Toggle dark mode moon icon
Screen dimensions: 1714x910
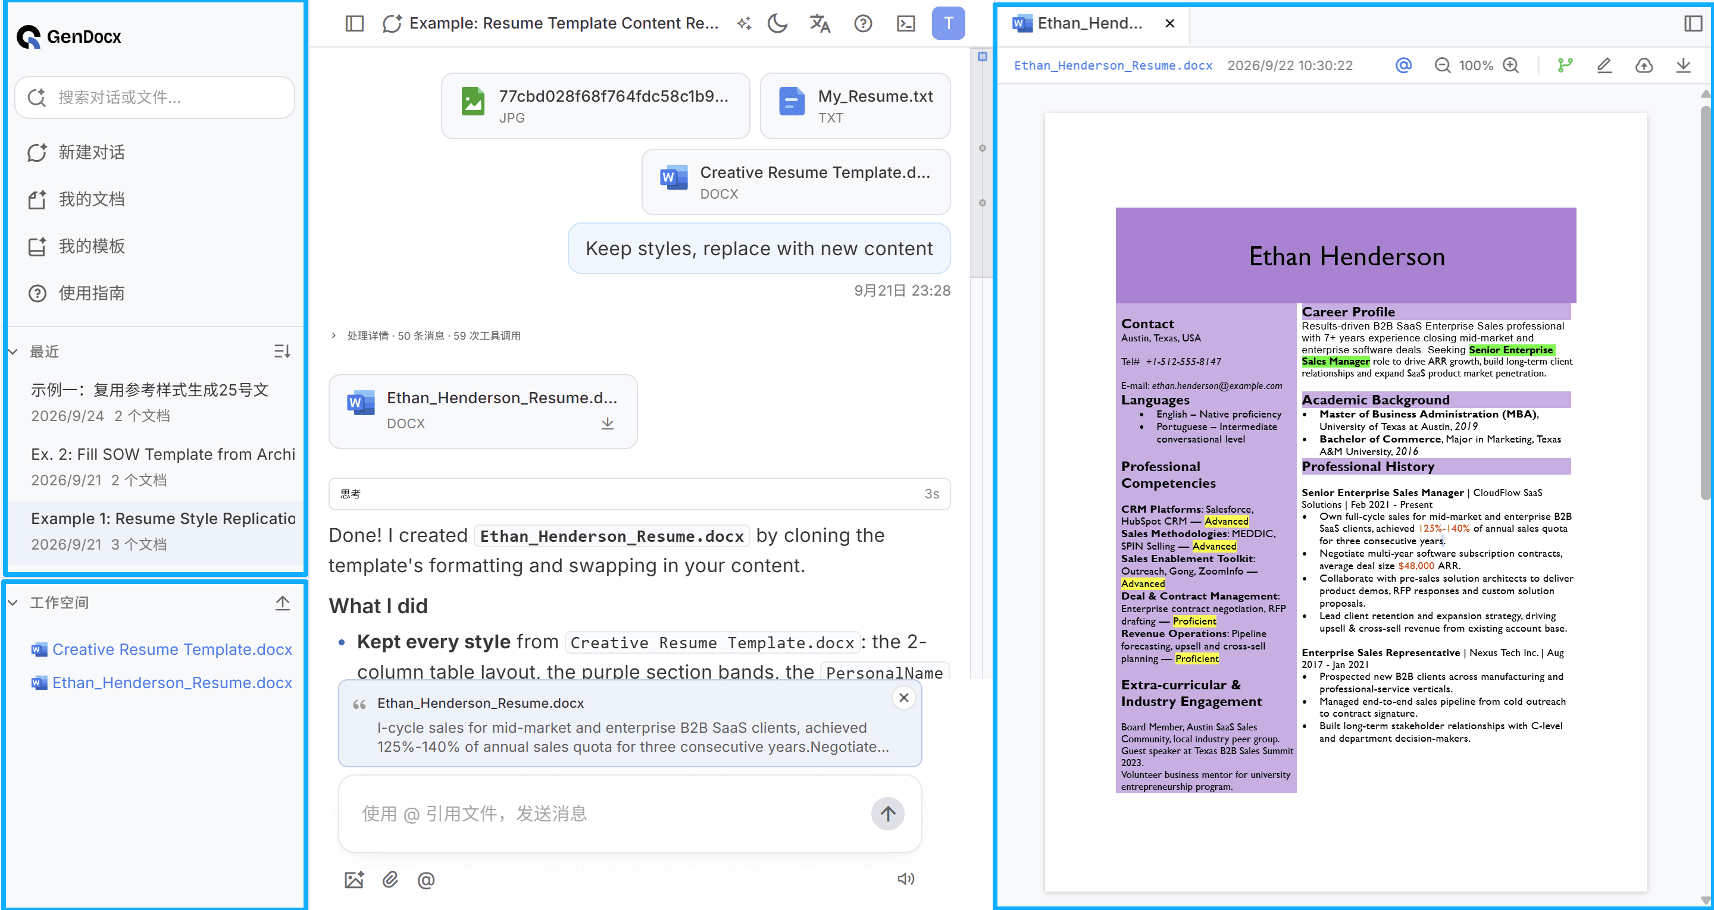pyautogui.click(x=777, y=23)
